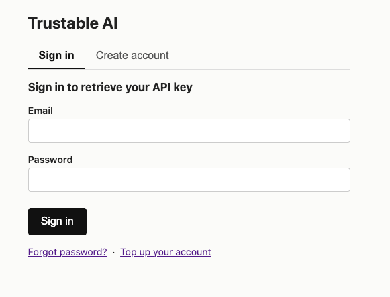This screenshot has width=390, height=297.
Task: Click the Password field label
Action: coord(50,160)
